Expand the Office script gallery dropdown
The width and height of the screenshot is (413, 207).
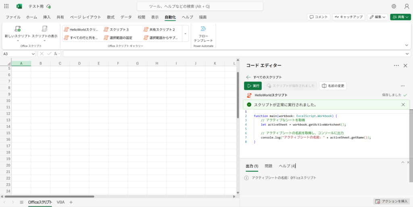tap(185, 33)
